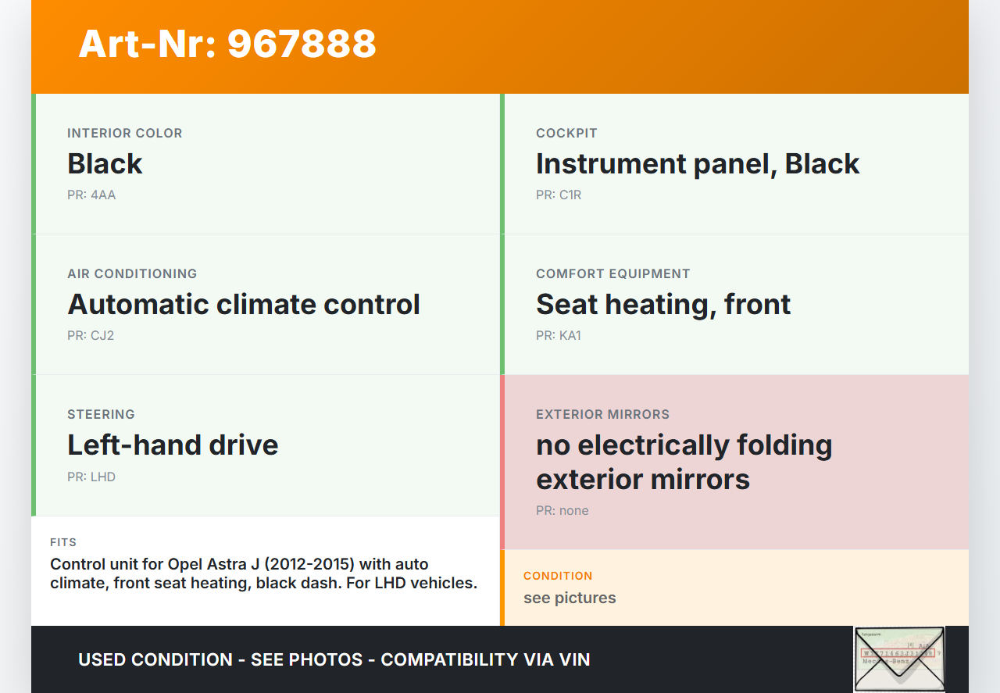Image resolution: width=1000 pixels, height=693 pixels.
Task: Click the Condition "see pictures" text
Action: click(x=570, y=598)
